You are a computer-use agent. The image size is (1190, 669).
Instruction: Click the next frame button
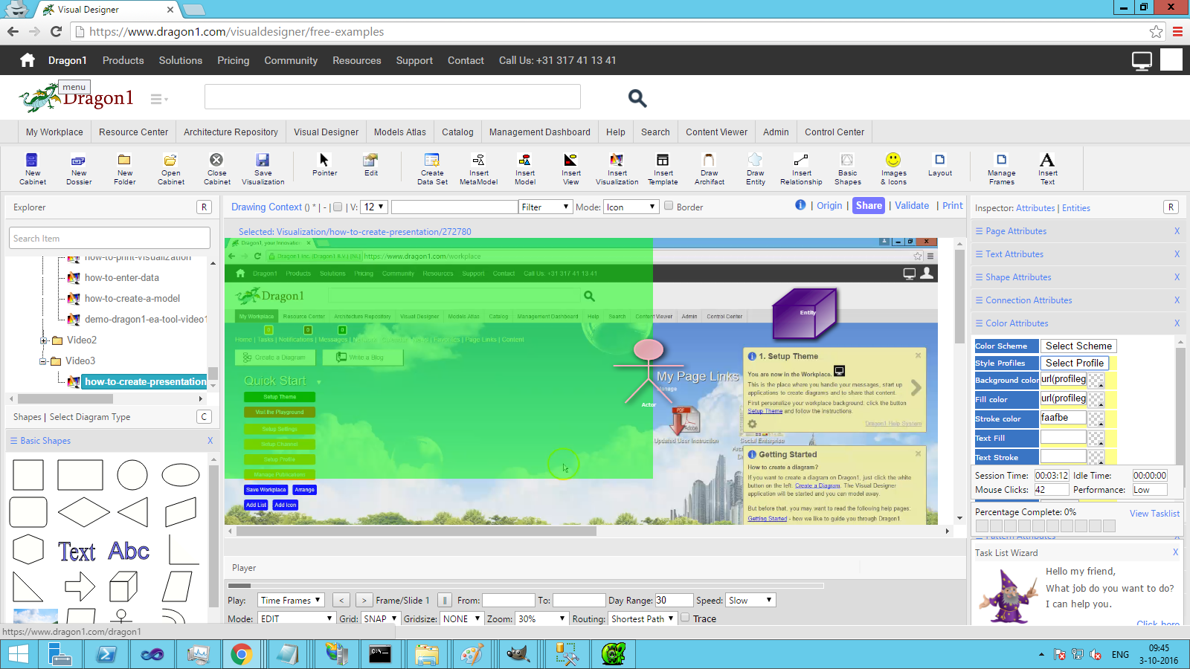tap(364, 600)
